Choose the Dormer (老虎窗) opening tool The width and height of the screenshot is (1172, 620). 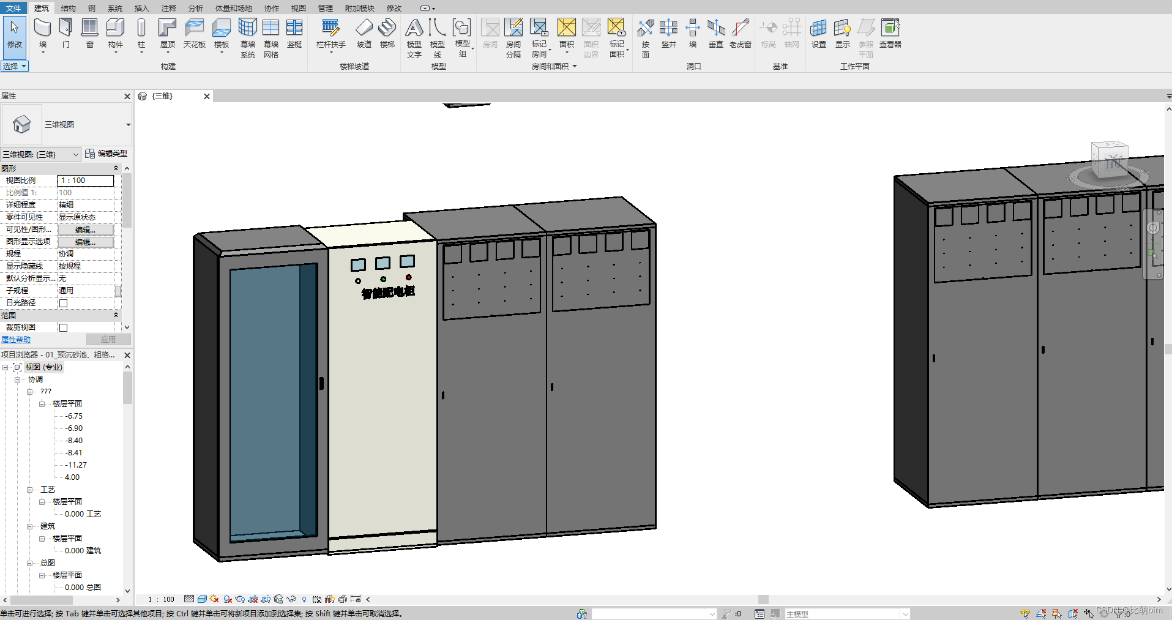click(740, 34)
